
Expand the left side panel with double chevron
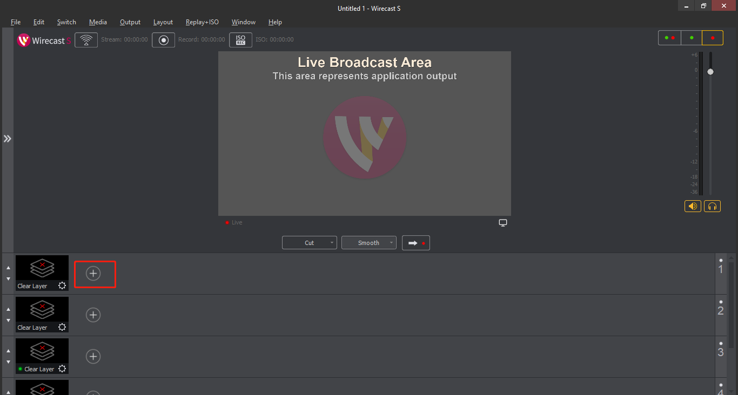[x=7, y=139]
